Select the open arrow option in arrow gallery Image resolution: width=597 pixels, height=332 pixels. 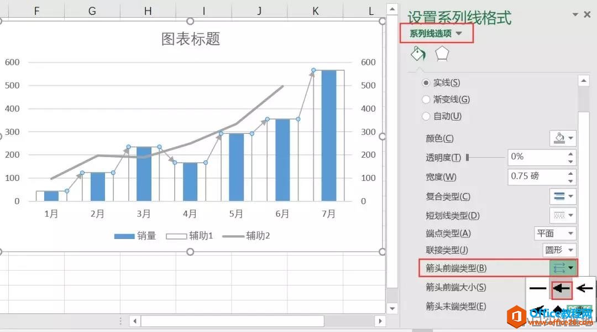584,288
